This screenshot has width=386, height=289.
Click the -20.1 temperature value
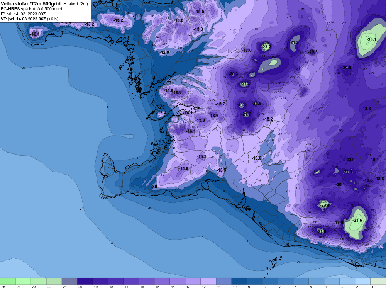pyautogui.click(x=340, y=184)
